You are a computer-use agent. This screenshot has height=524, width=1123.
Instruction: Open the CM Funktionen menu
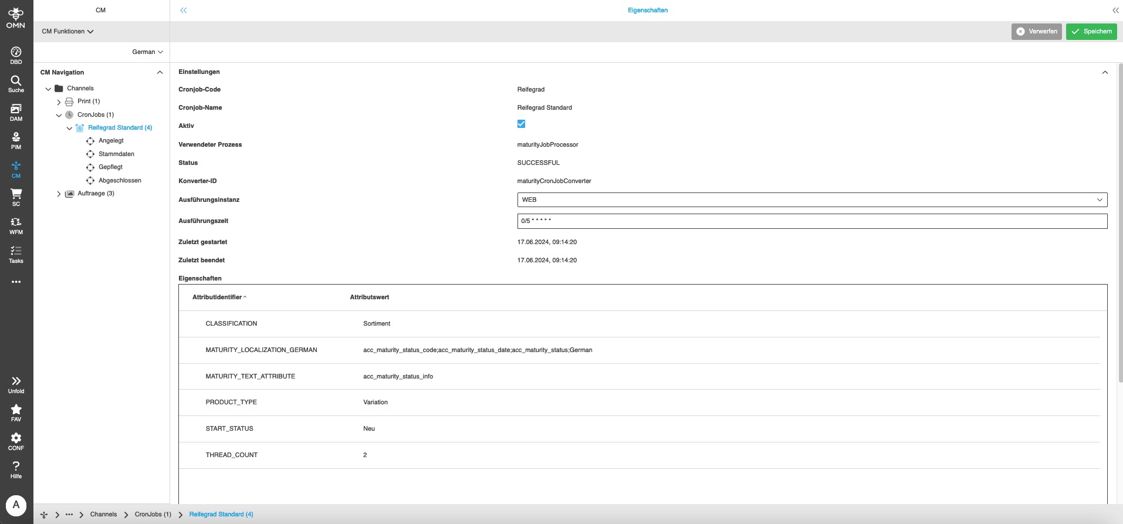coord(67,32)
